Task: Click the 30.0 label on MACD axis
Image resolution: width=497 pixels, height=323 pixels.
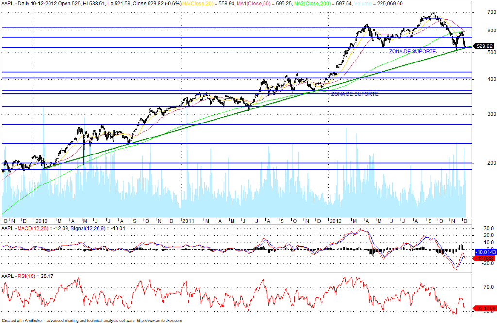Action: click(x=489, y=229)
